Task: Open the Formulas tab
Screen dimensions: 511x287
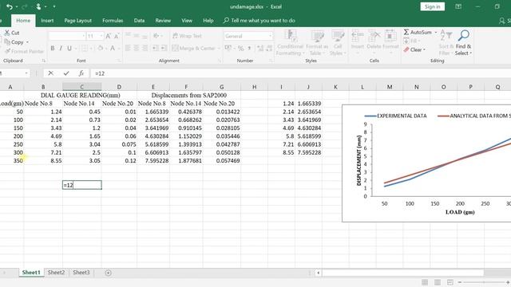Action: pyautogui.click(x=113, y=21)
